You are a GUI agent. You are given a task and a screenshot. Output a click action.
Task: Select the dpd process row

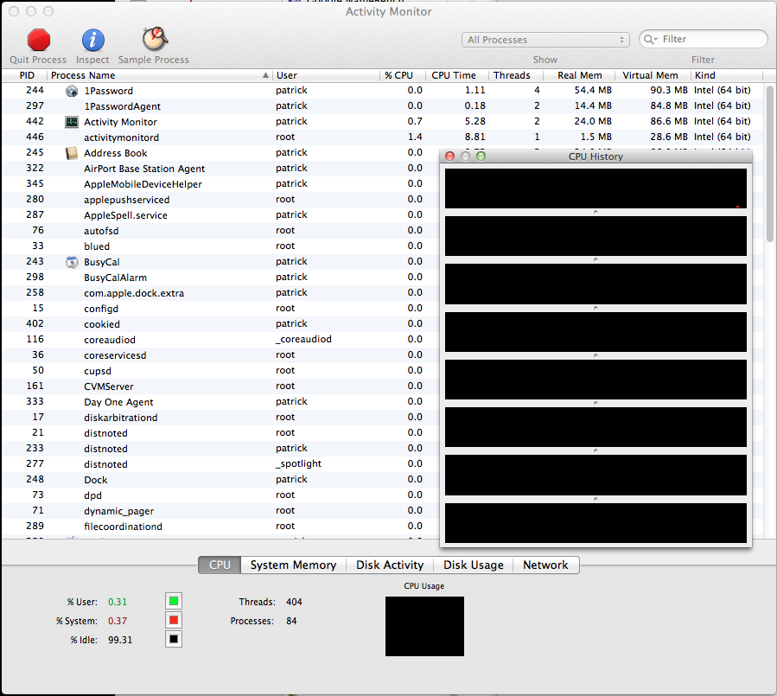coord(220,495)
